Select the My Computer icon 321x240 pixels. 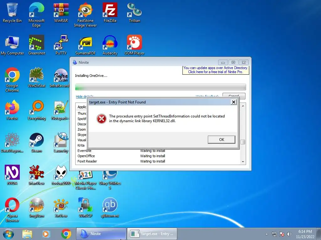pos(12,45)
